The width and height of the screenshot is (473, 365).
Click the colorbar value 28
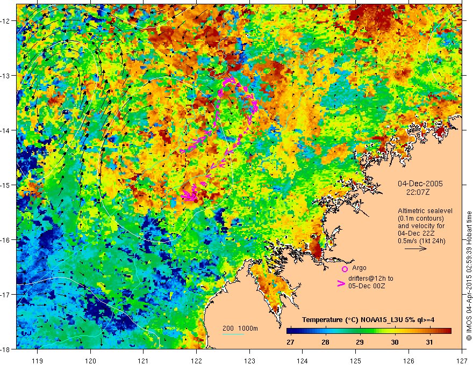[x=325, y=342]
